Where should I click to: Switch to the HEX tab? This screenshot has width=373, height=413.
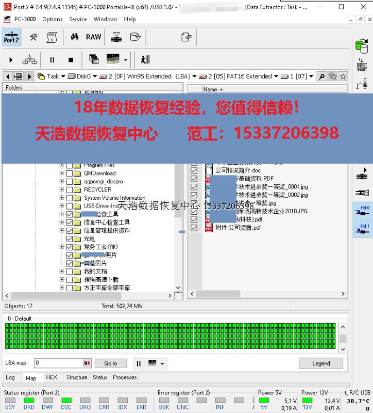pos(52,377)
